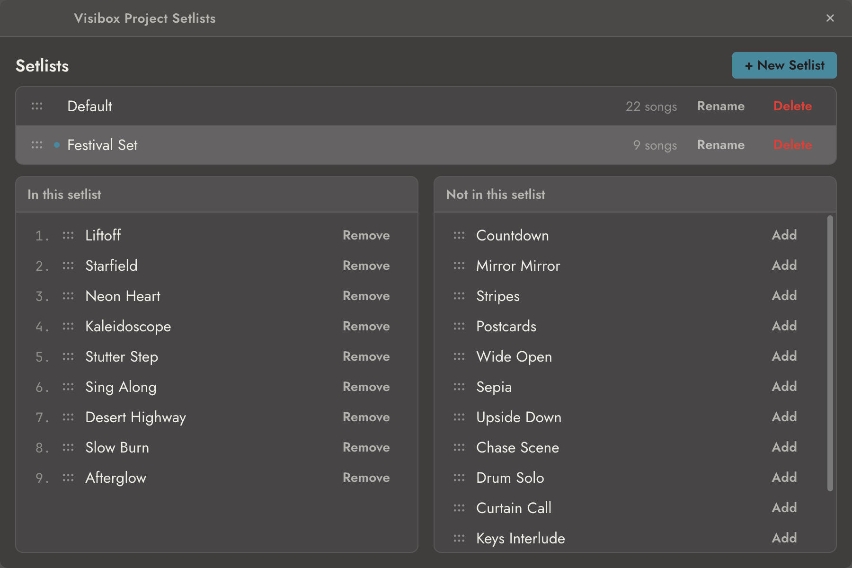Remove Slow Burn from the setlist
This screenshot has height=568, width=852.
(366, 447)
